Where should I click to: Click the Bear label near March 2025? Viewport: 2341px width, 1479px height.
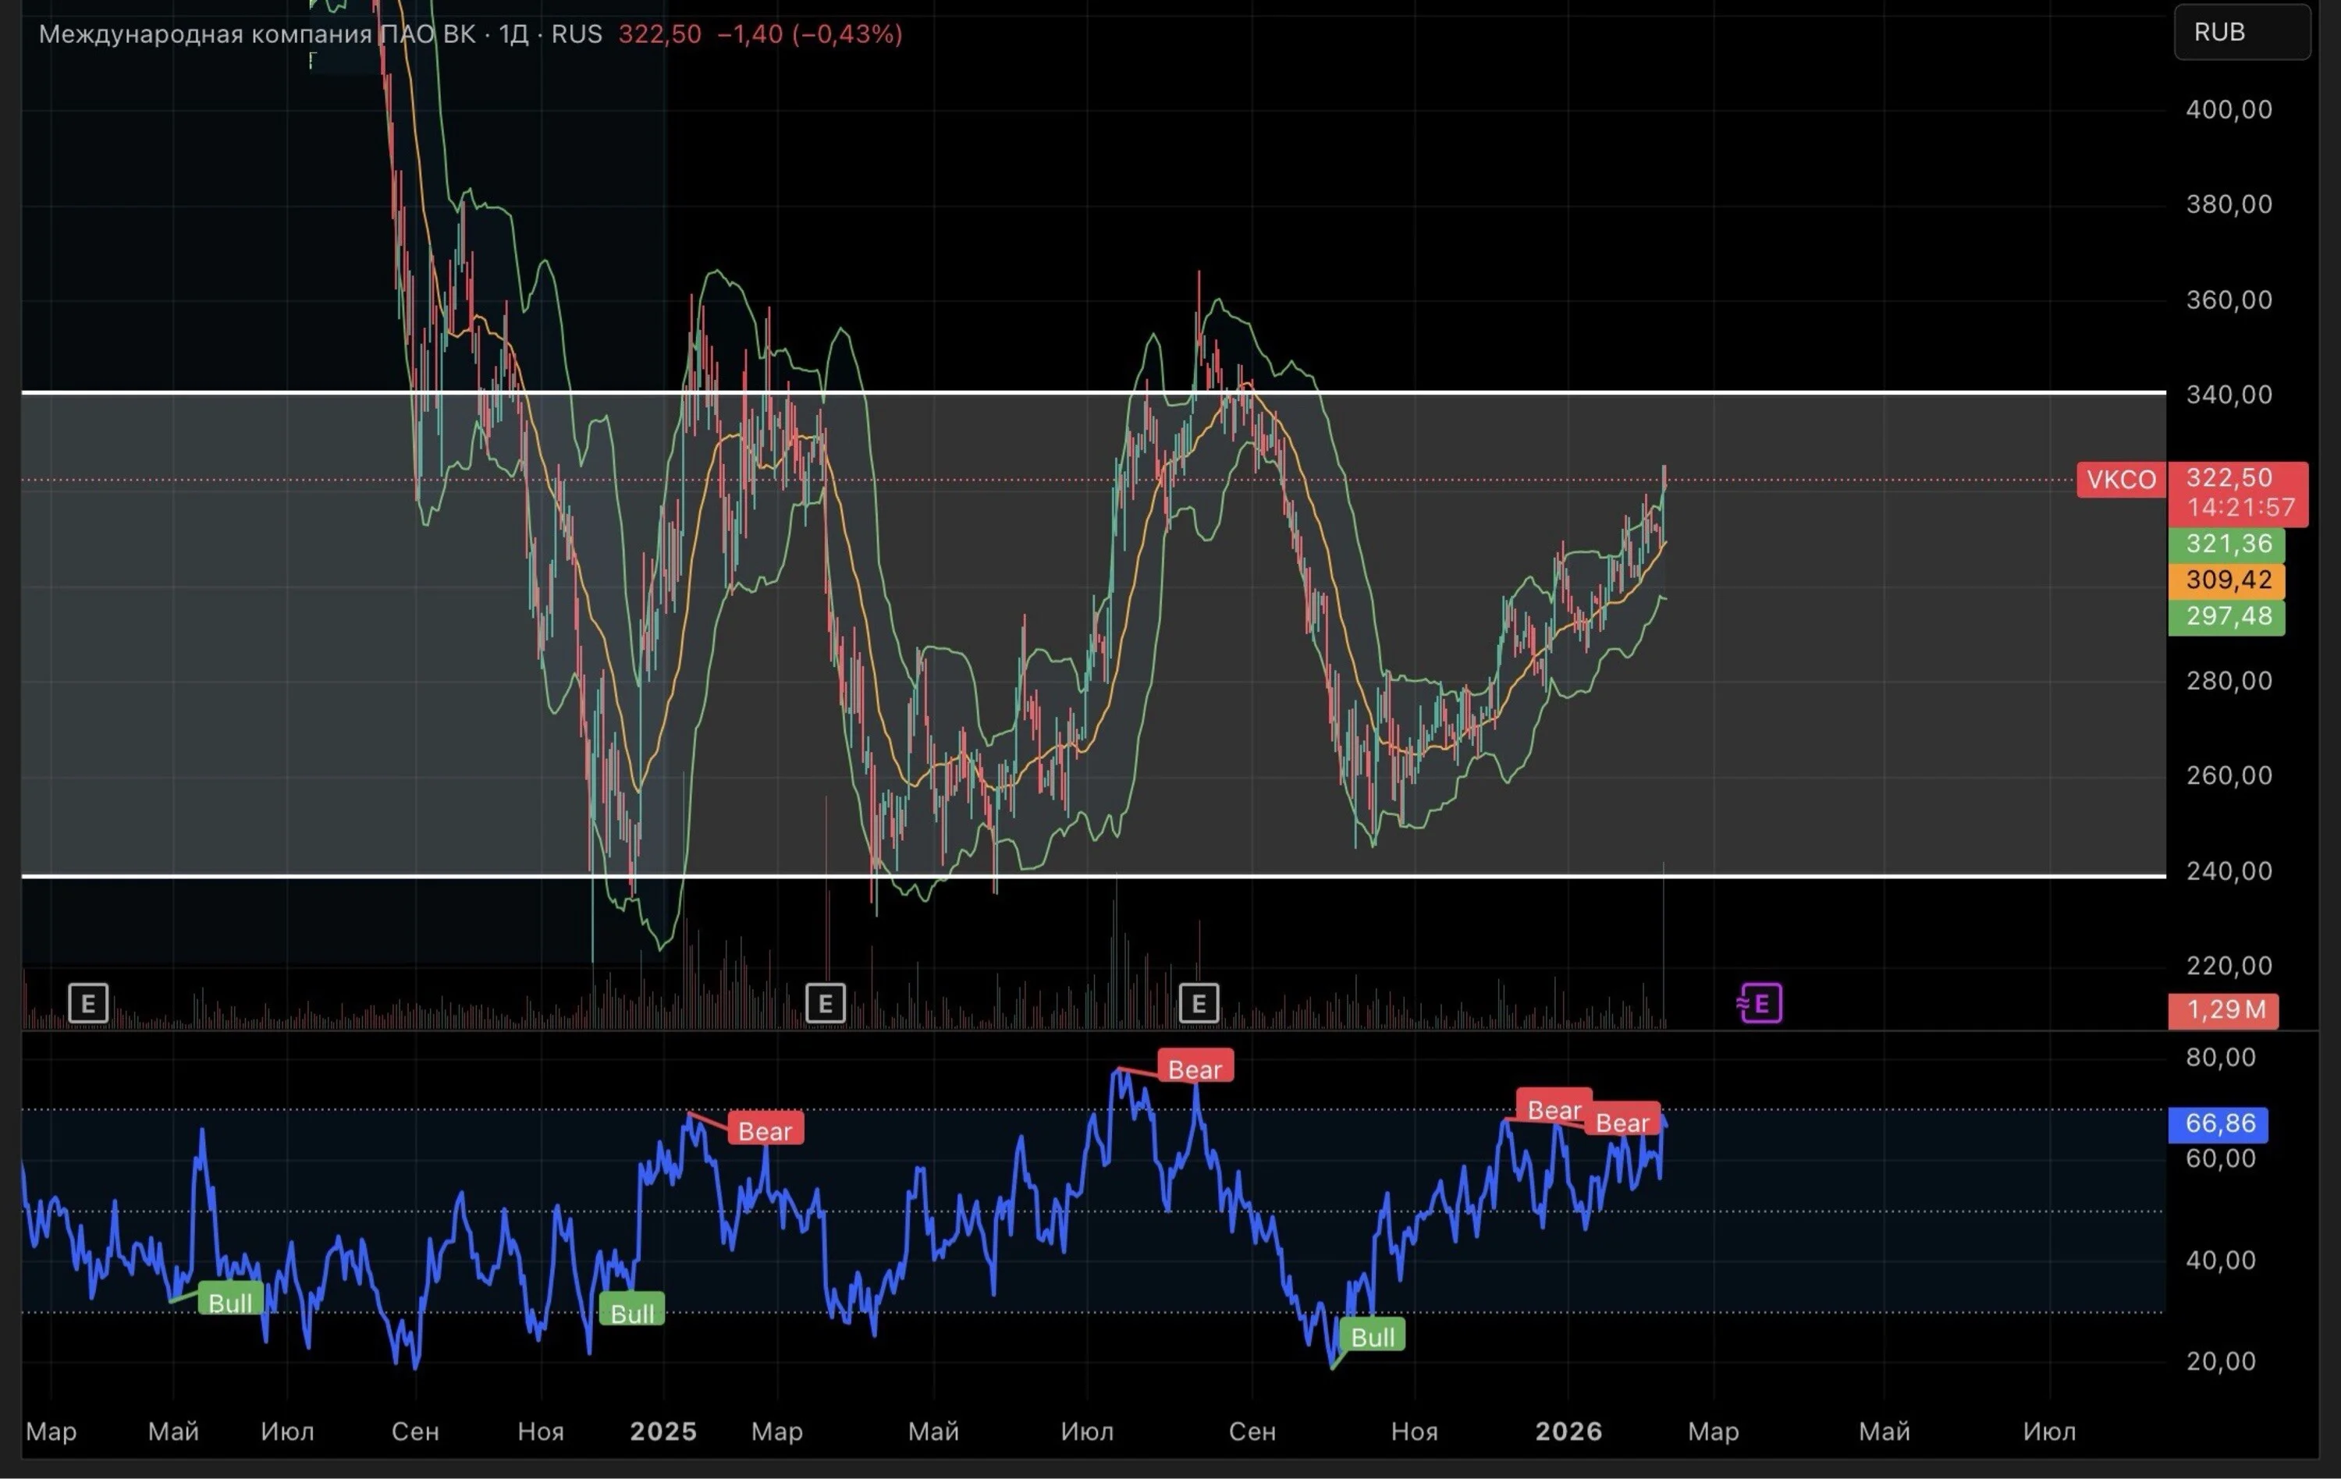pyautogui.click(x=765, y=1130)
